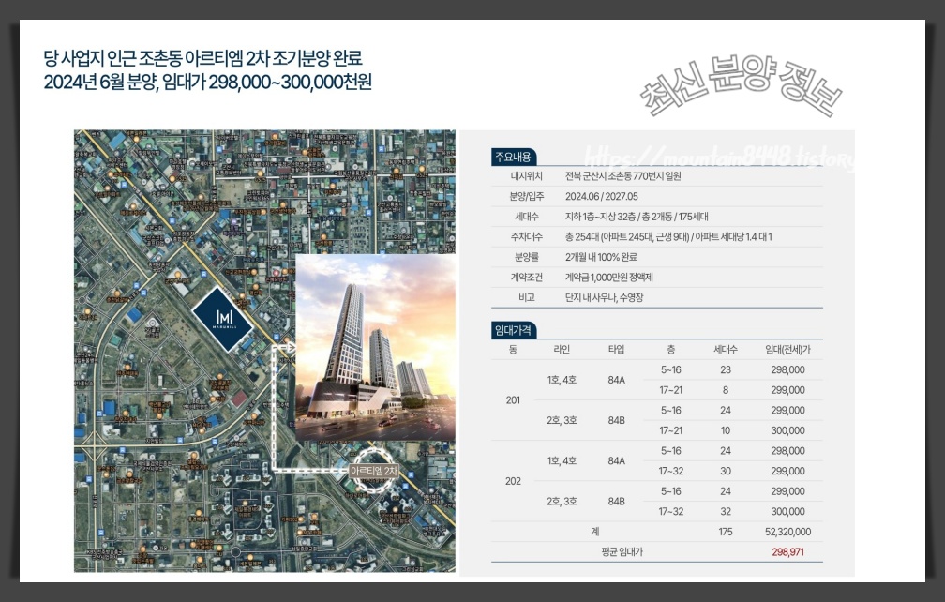Open the high-rise building rendering image
The image size is (945, 602).
[375, 348]
